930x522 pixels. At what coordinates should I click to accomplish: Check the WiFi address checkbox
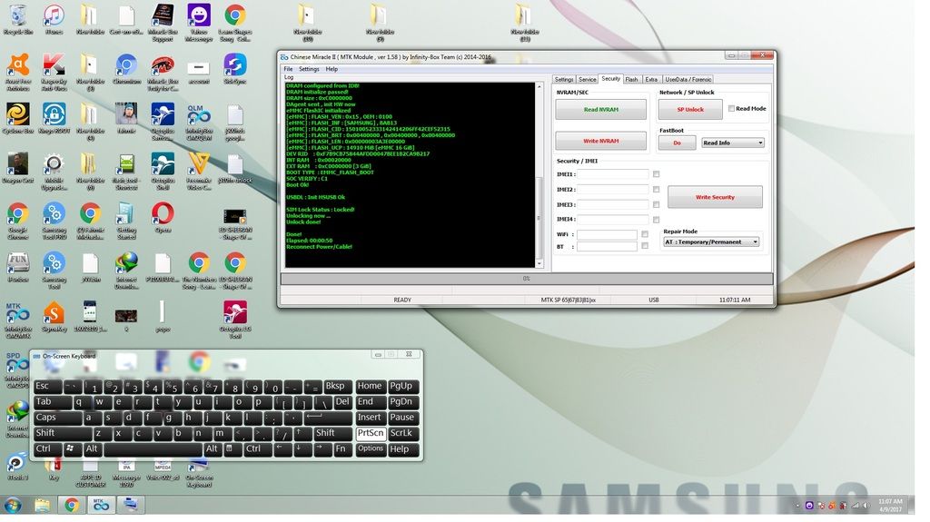coord(645,234)
